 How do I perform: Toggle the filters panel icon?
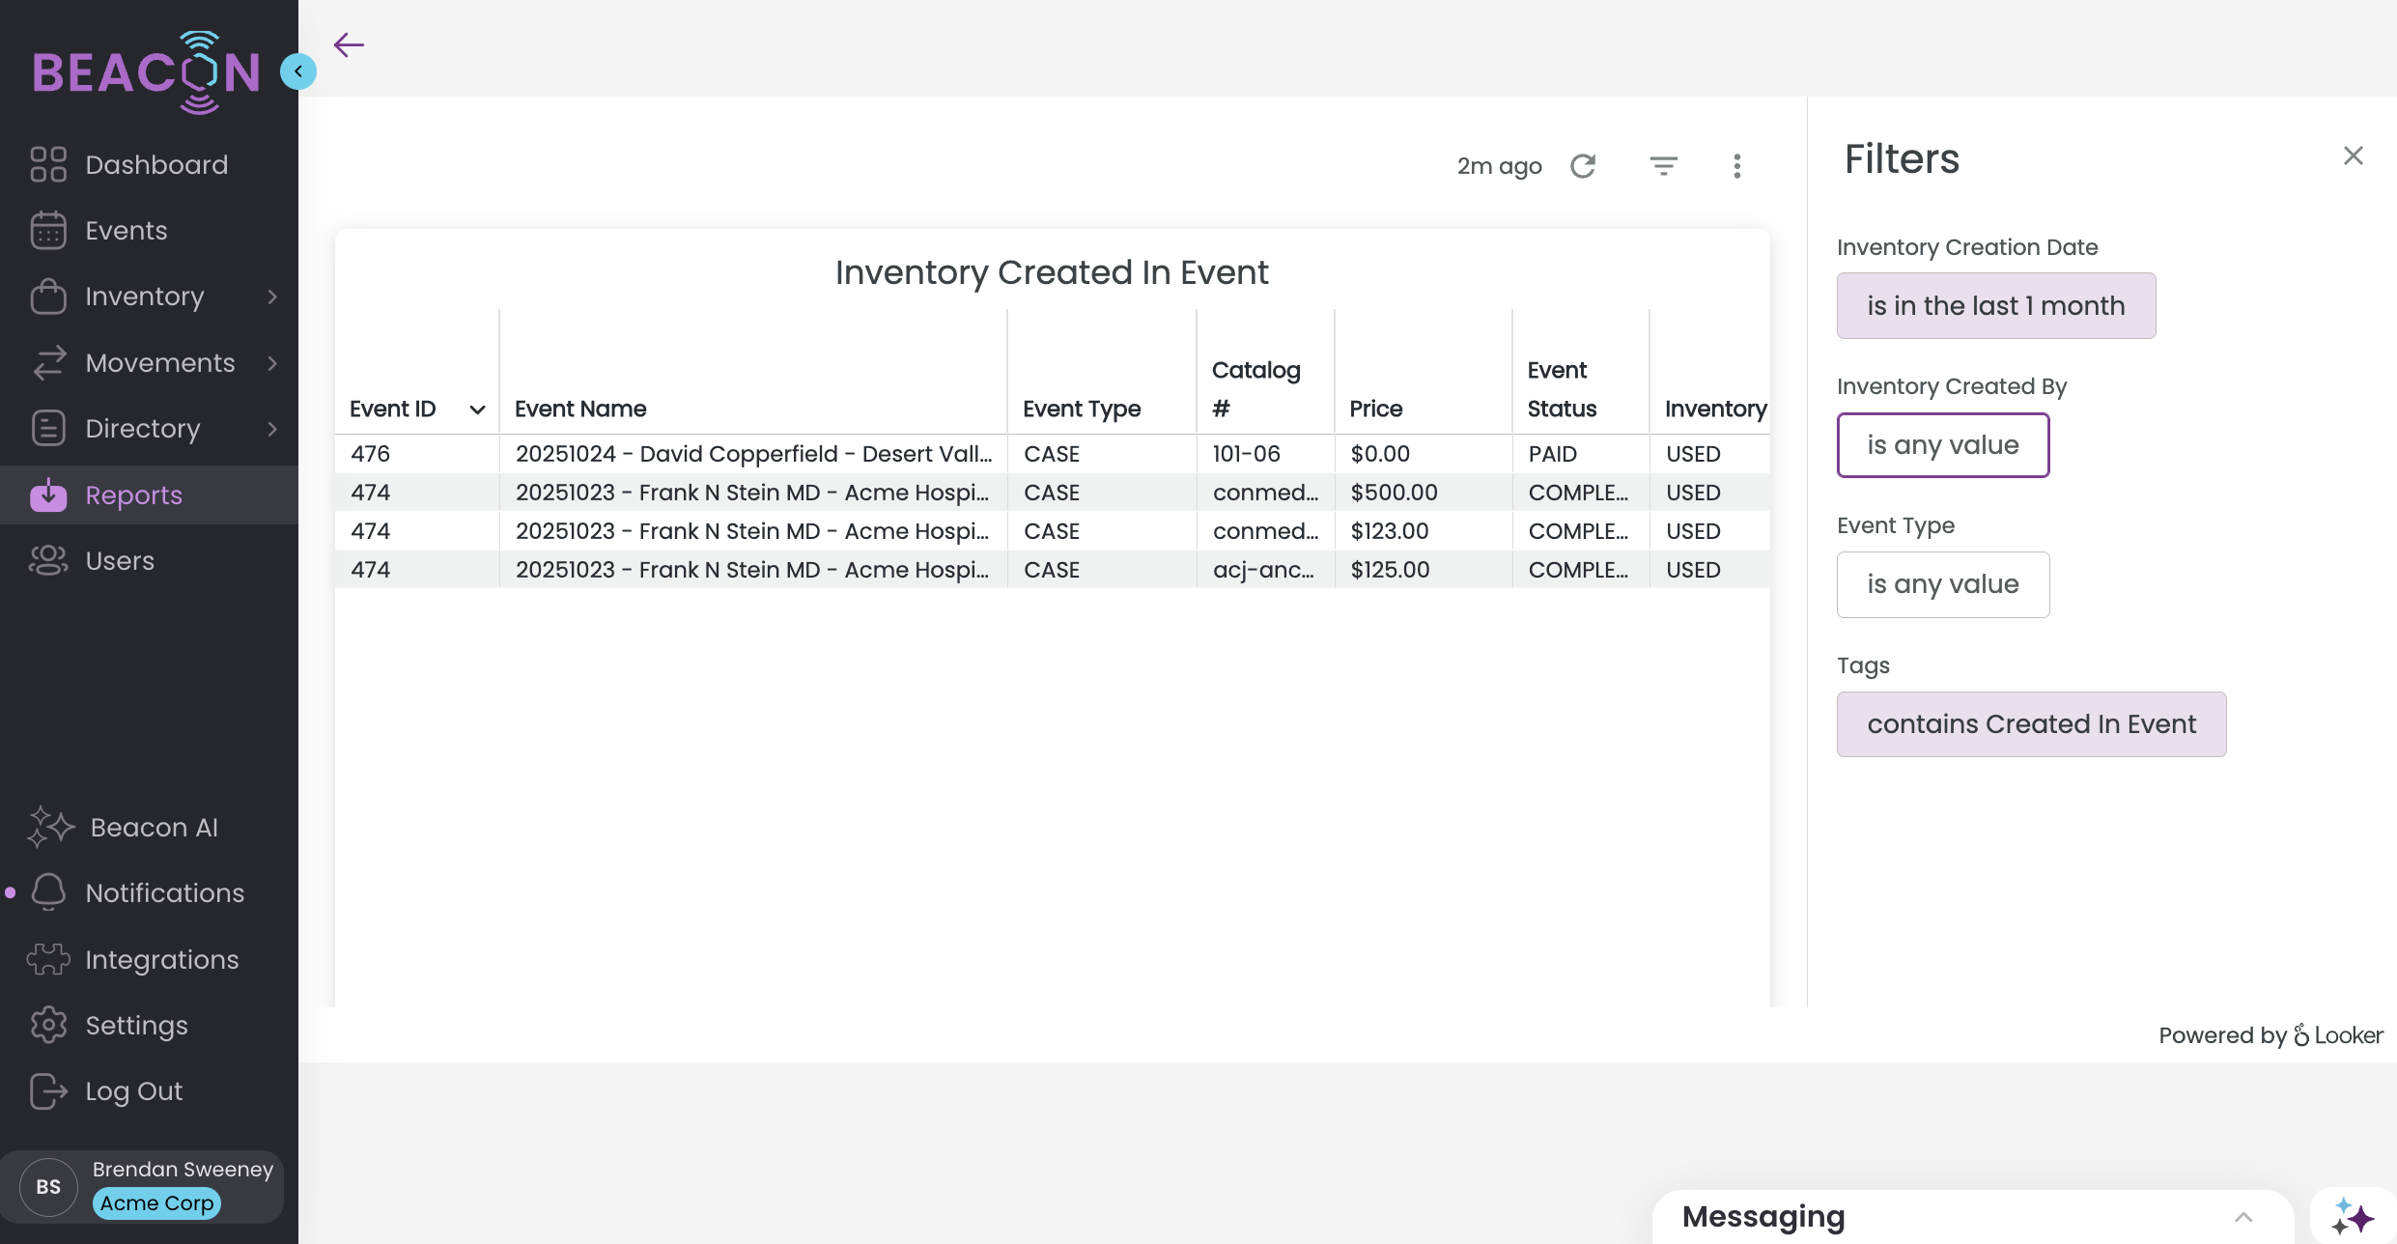pos(1663,166)
